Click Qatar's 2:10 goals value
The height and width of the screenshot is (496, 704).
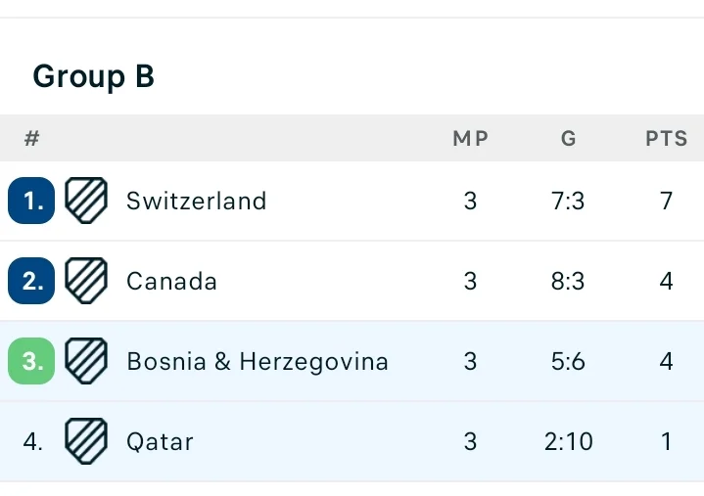coord(569,442)
